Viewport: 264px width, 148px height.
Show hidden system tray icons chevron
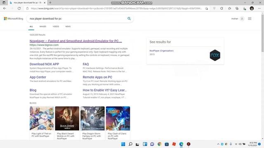click(218, 144)
